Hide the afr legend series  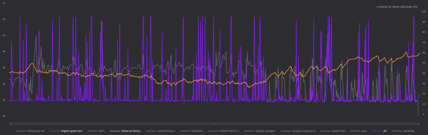tap(379, 131)
